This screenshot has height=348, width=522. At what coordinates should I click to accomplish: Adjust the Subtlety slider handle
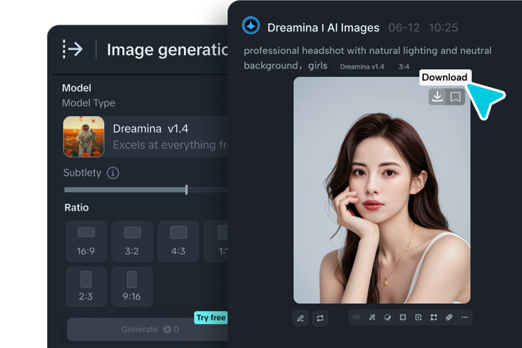click(x=186, y=190)
